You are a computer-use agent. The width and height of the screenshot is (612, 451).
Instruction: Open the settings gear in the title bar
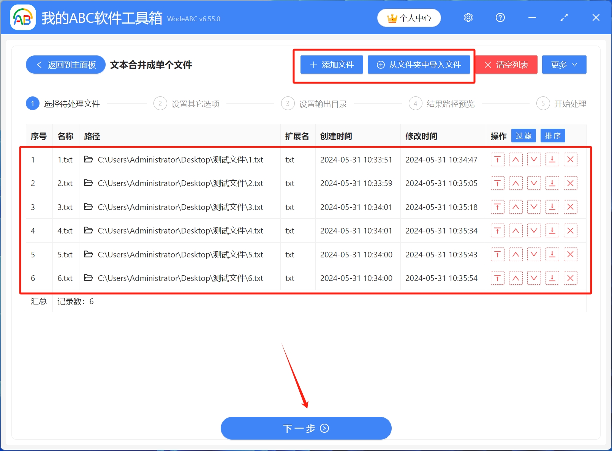(x=468, y=17)
